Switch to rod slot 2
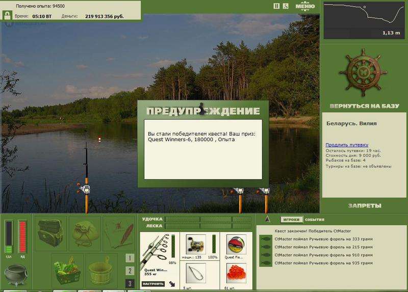Viewport: 408px width, 292px height. [130, 271]
